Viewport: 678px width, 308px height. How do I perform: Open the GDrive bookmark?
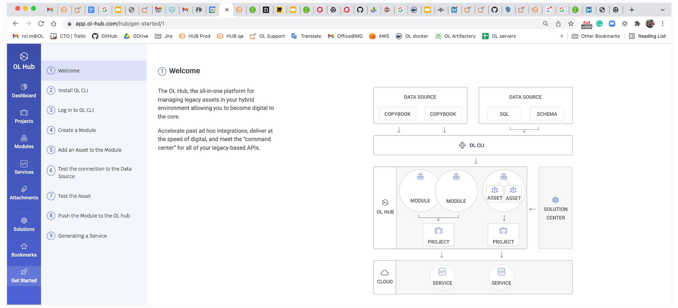point(136,36)
